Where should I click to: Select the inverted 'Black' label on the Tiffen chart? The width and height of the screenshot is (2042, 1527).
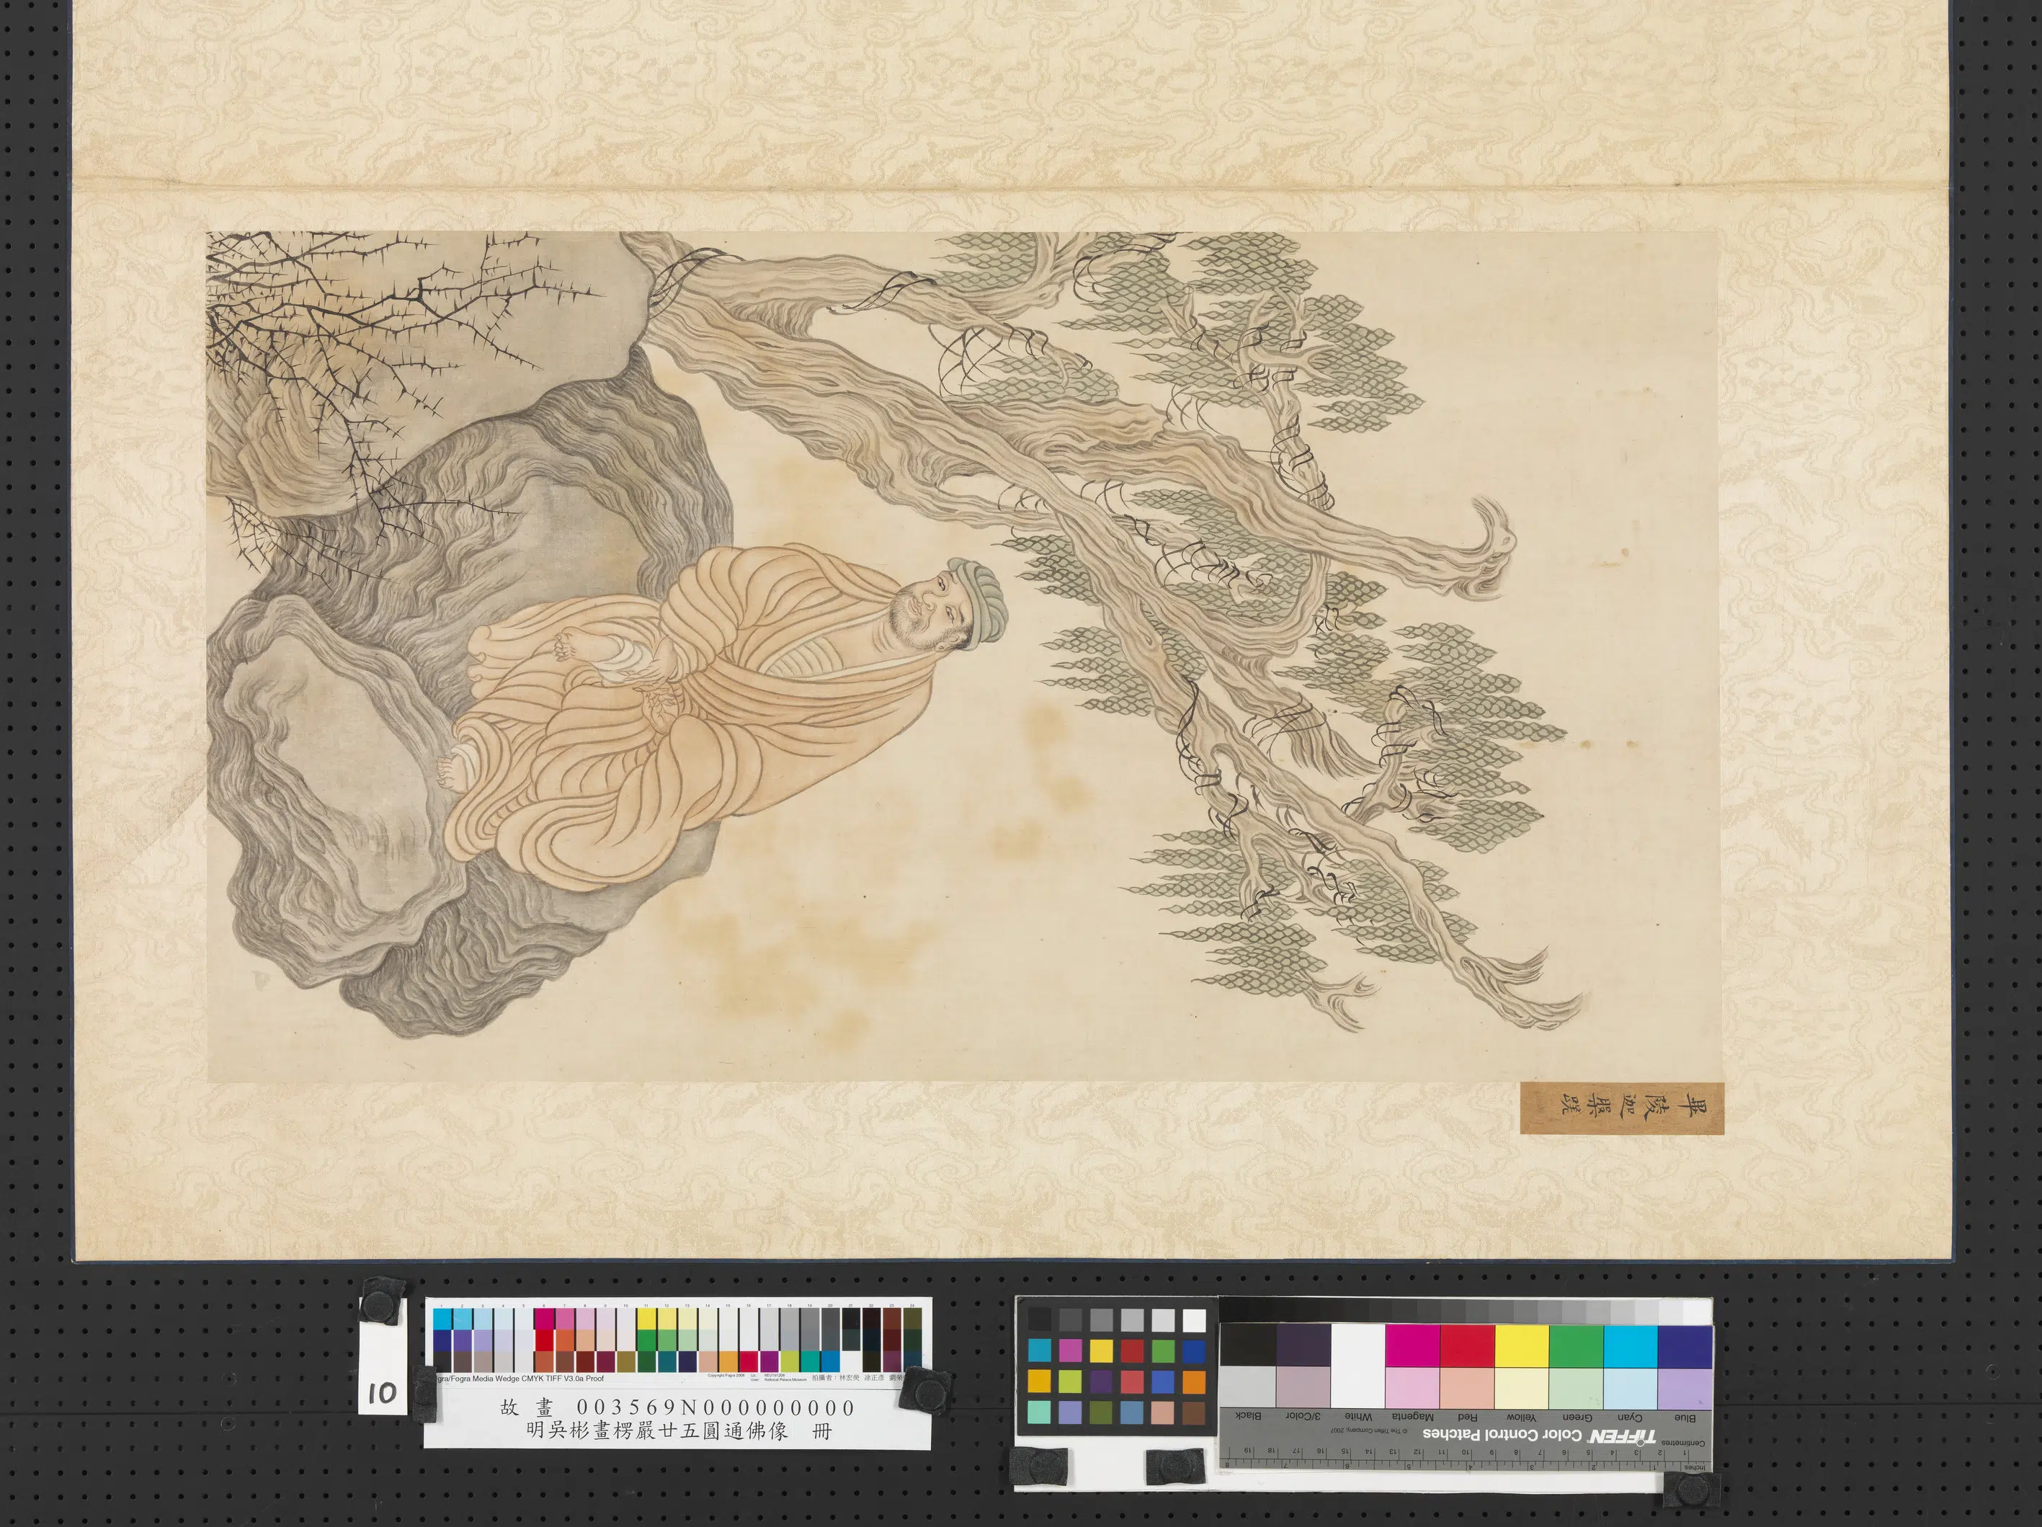[x=1249, y=1417]
